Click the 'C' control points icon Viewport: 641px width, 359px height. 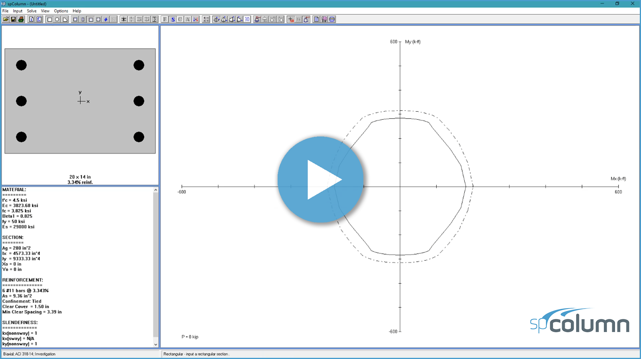(180, 19)
